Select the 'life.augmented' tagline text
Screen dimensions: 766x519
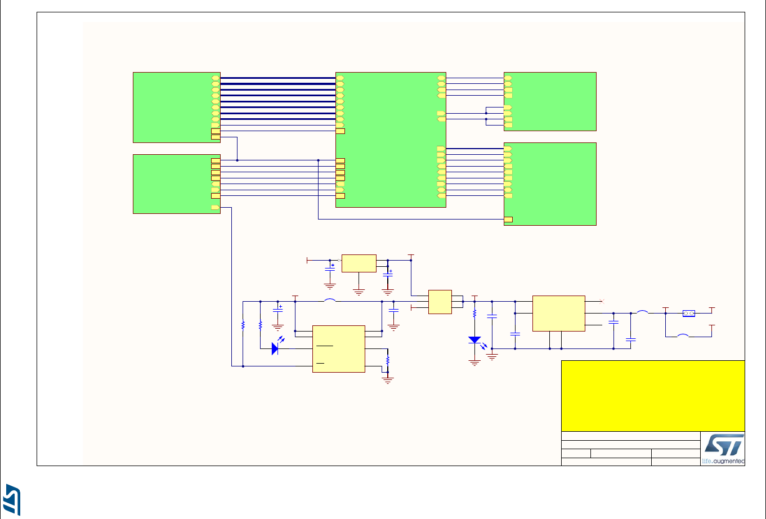[723, 461]
